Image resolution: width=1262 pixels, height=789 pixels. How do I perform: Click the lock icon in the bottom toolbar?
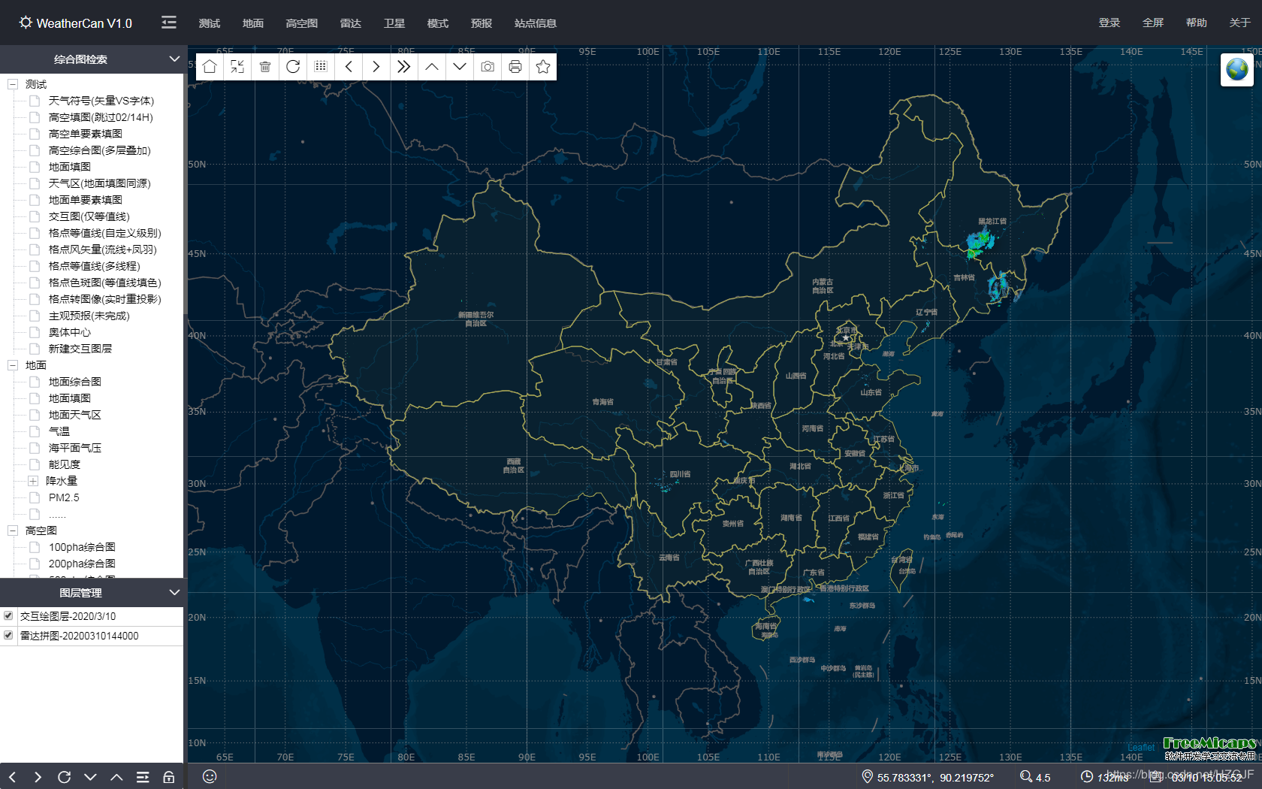168,776
